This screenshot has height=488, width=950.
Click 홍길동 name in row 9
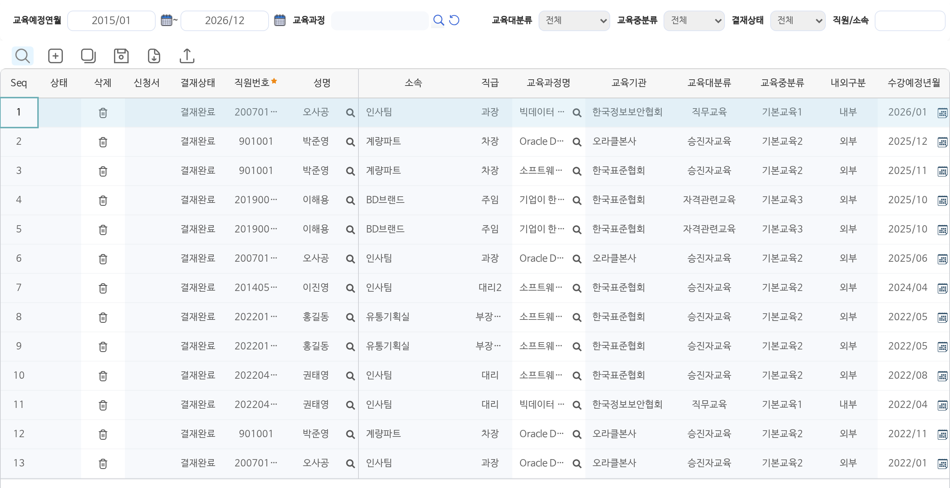316,346
